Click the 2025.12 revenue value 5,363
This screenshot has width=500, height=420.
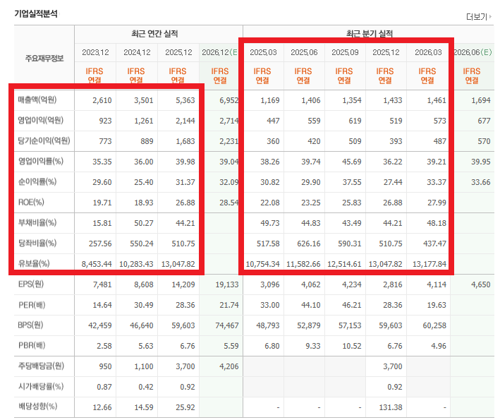(185, 100)
